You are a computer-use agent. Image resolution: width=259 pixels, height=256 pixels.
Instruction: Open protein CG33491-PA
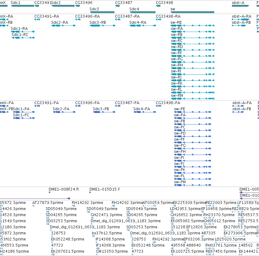[37, 106]
